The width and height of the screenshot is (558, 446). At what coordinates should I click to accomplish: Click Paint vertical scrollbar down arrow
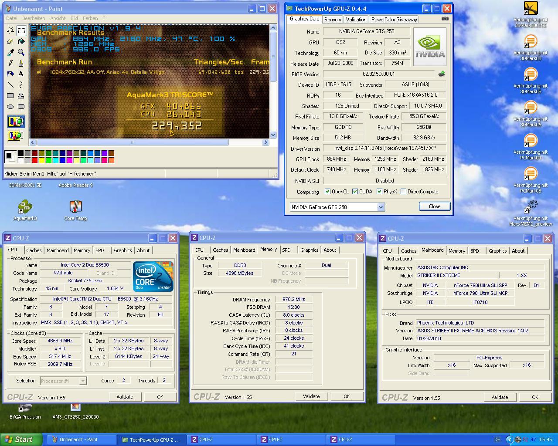[273, 135]
